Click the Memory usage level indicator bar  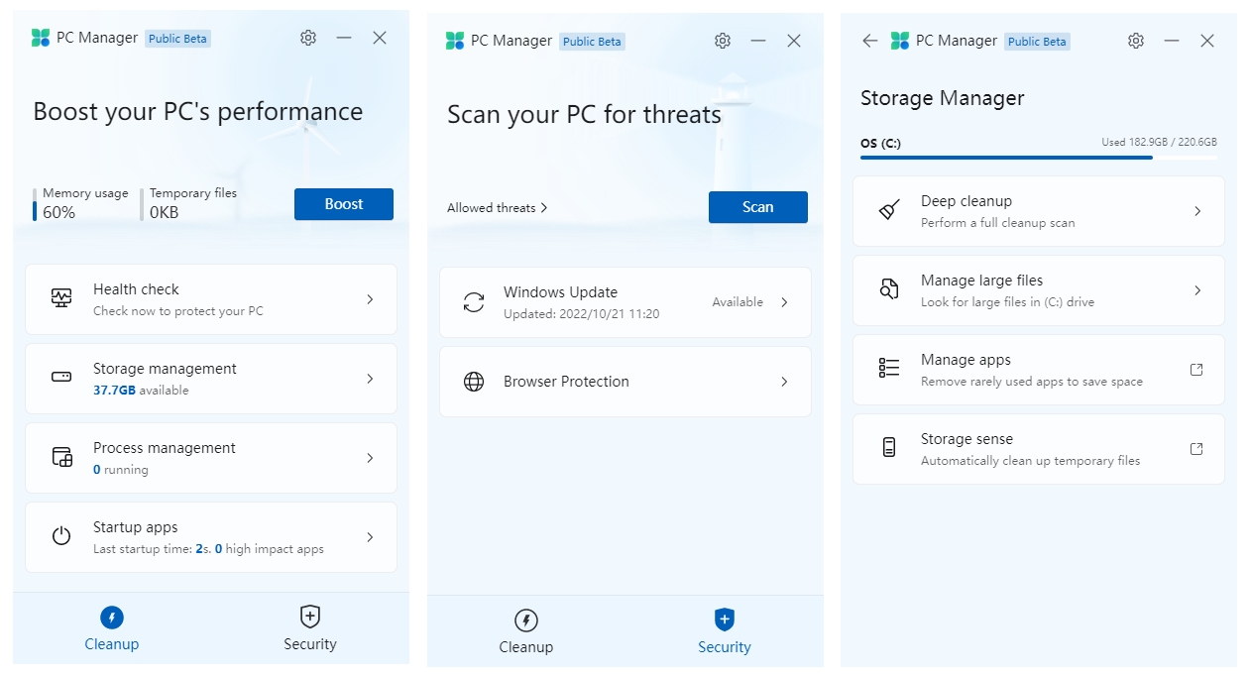[35, 204]
